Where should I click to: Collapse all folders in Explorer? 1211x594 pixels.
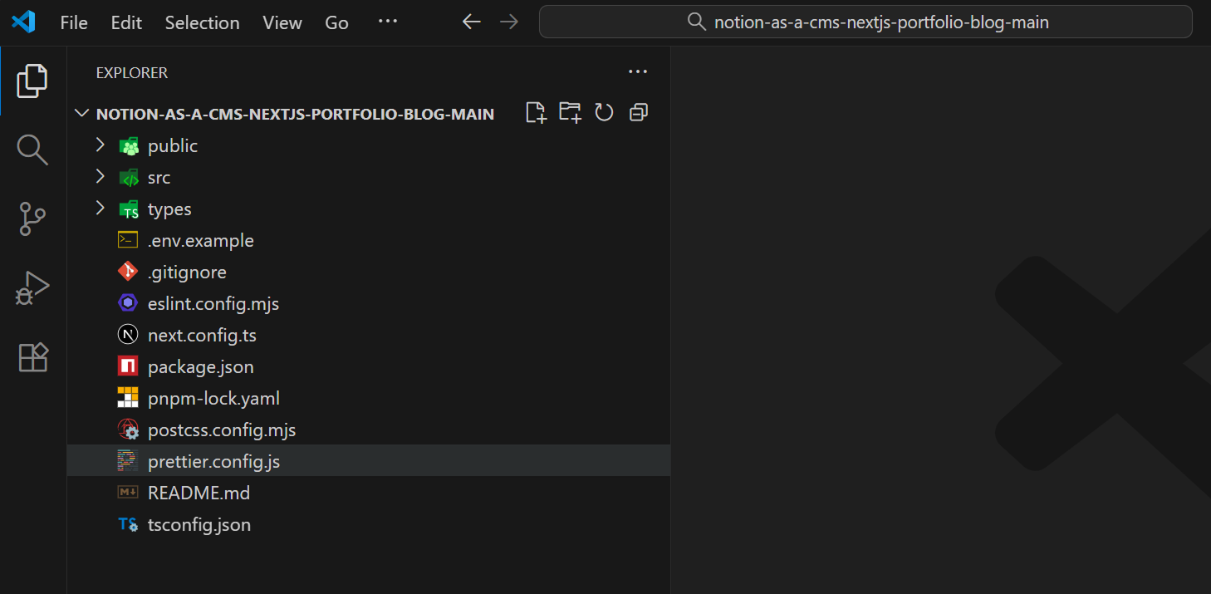tap(638, 112)
